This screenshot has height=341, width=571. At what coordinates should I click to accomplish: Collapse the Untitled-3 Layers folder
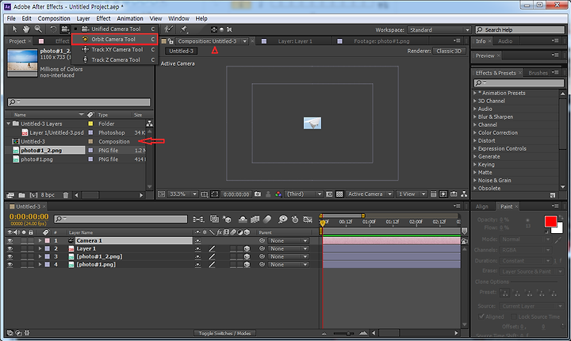coord(9,124)
